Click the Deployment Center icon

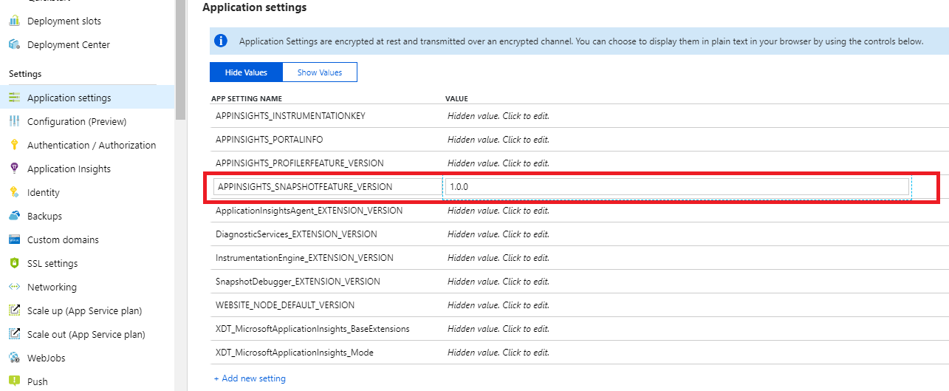tap(14, 44)
